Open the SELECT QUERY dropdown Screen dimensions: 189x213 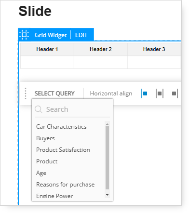click(x=54, y=93)
